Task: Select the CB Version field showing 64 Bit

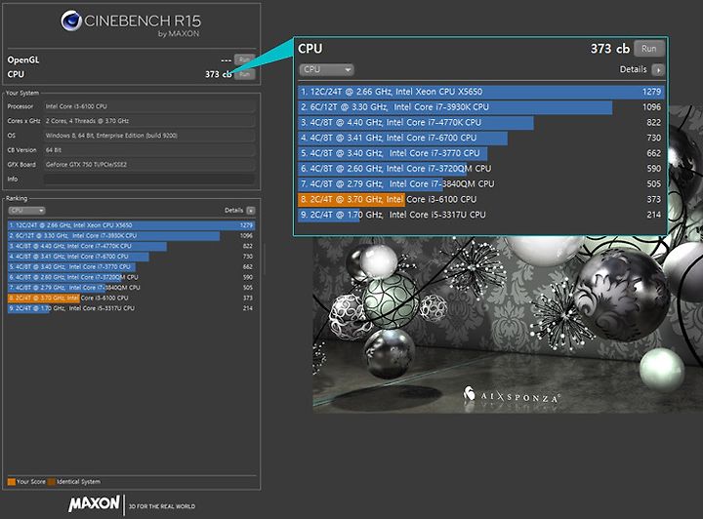Action: pos(149,150)
